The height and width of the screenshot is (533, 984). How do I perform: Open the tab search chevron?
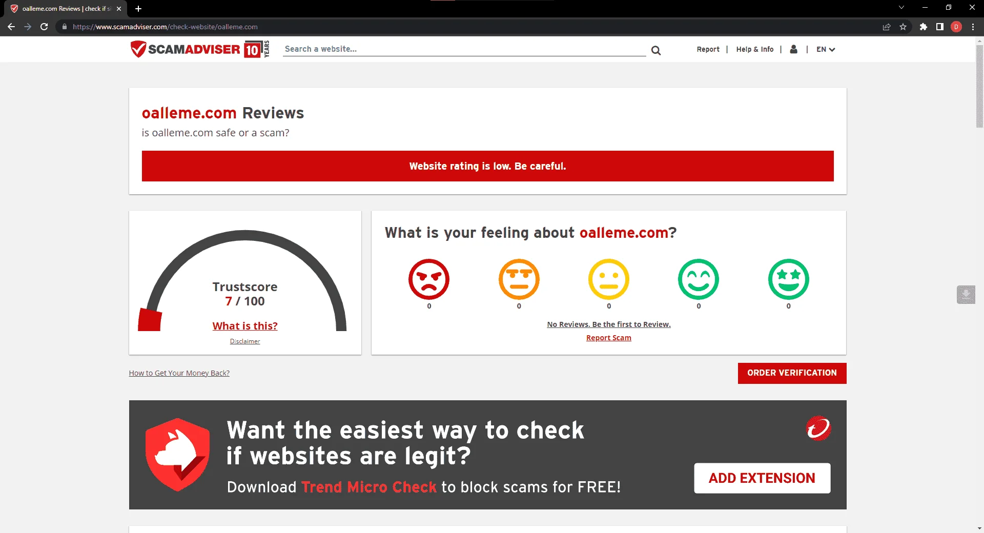(x=901, y=8)
